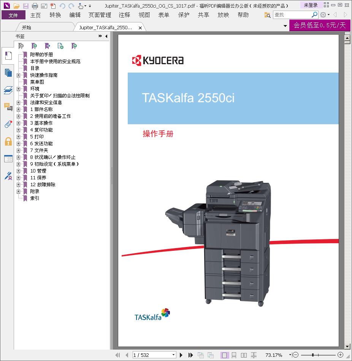Image resolution: width=352 pixels, height=361 pixels.
Task: Click the Save disk icon
Action: 25,6
